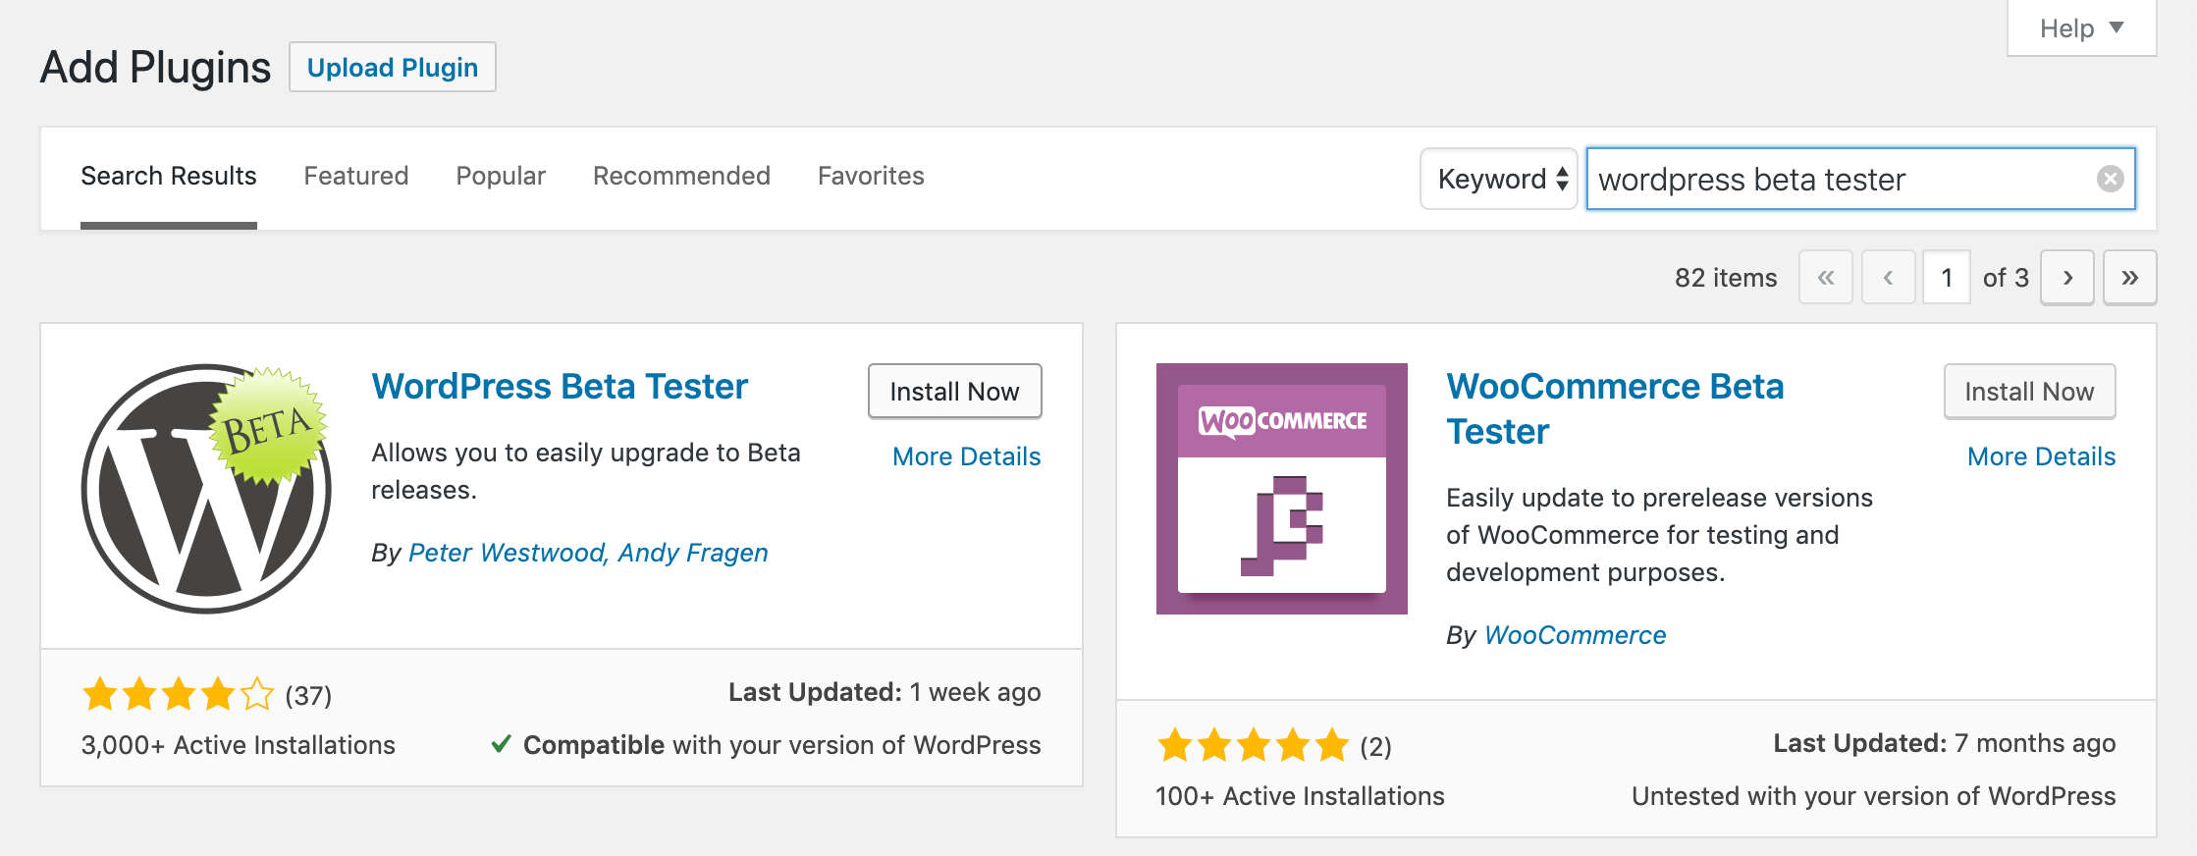The image size is (2197, 856).
Task: Click WooCommerce Beta Tester star rating
Action: pyautogui.click(x=1254, y=745)
